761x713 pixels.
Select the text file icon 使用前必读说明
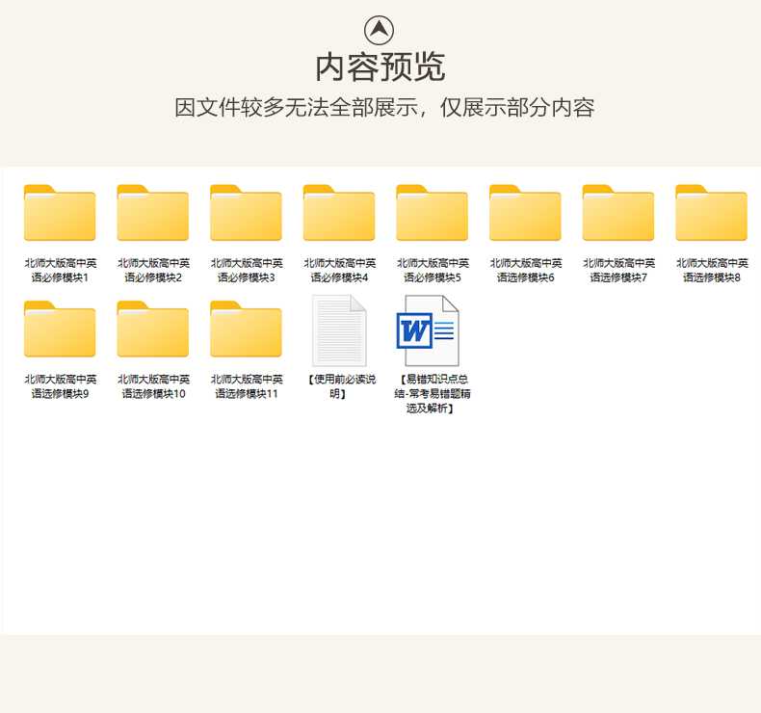pos(339,330)
